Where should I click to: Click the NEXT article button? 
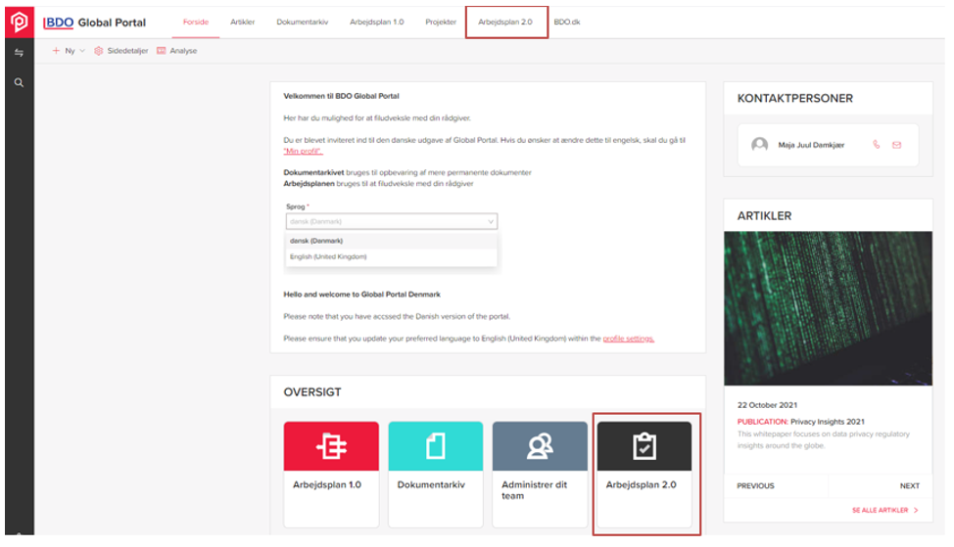coord(910,485)
